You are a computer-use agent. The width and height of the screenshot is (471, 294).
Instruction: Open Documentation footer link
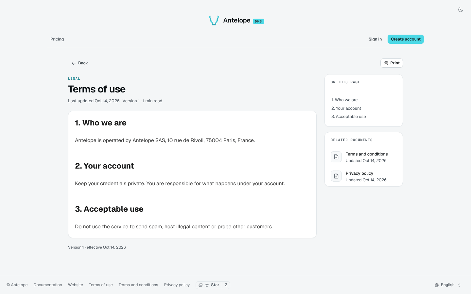[x=48, y=285]
